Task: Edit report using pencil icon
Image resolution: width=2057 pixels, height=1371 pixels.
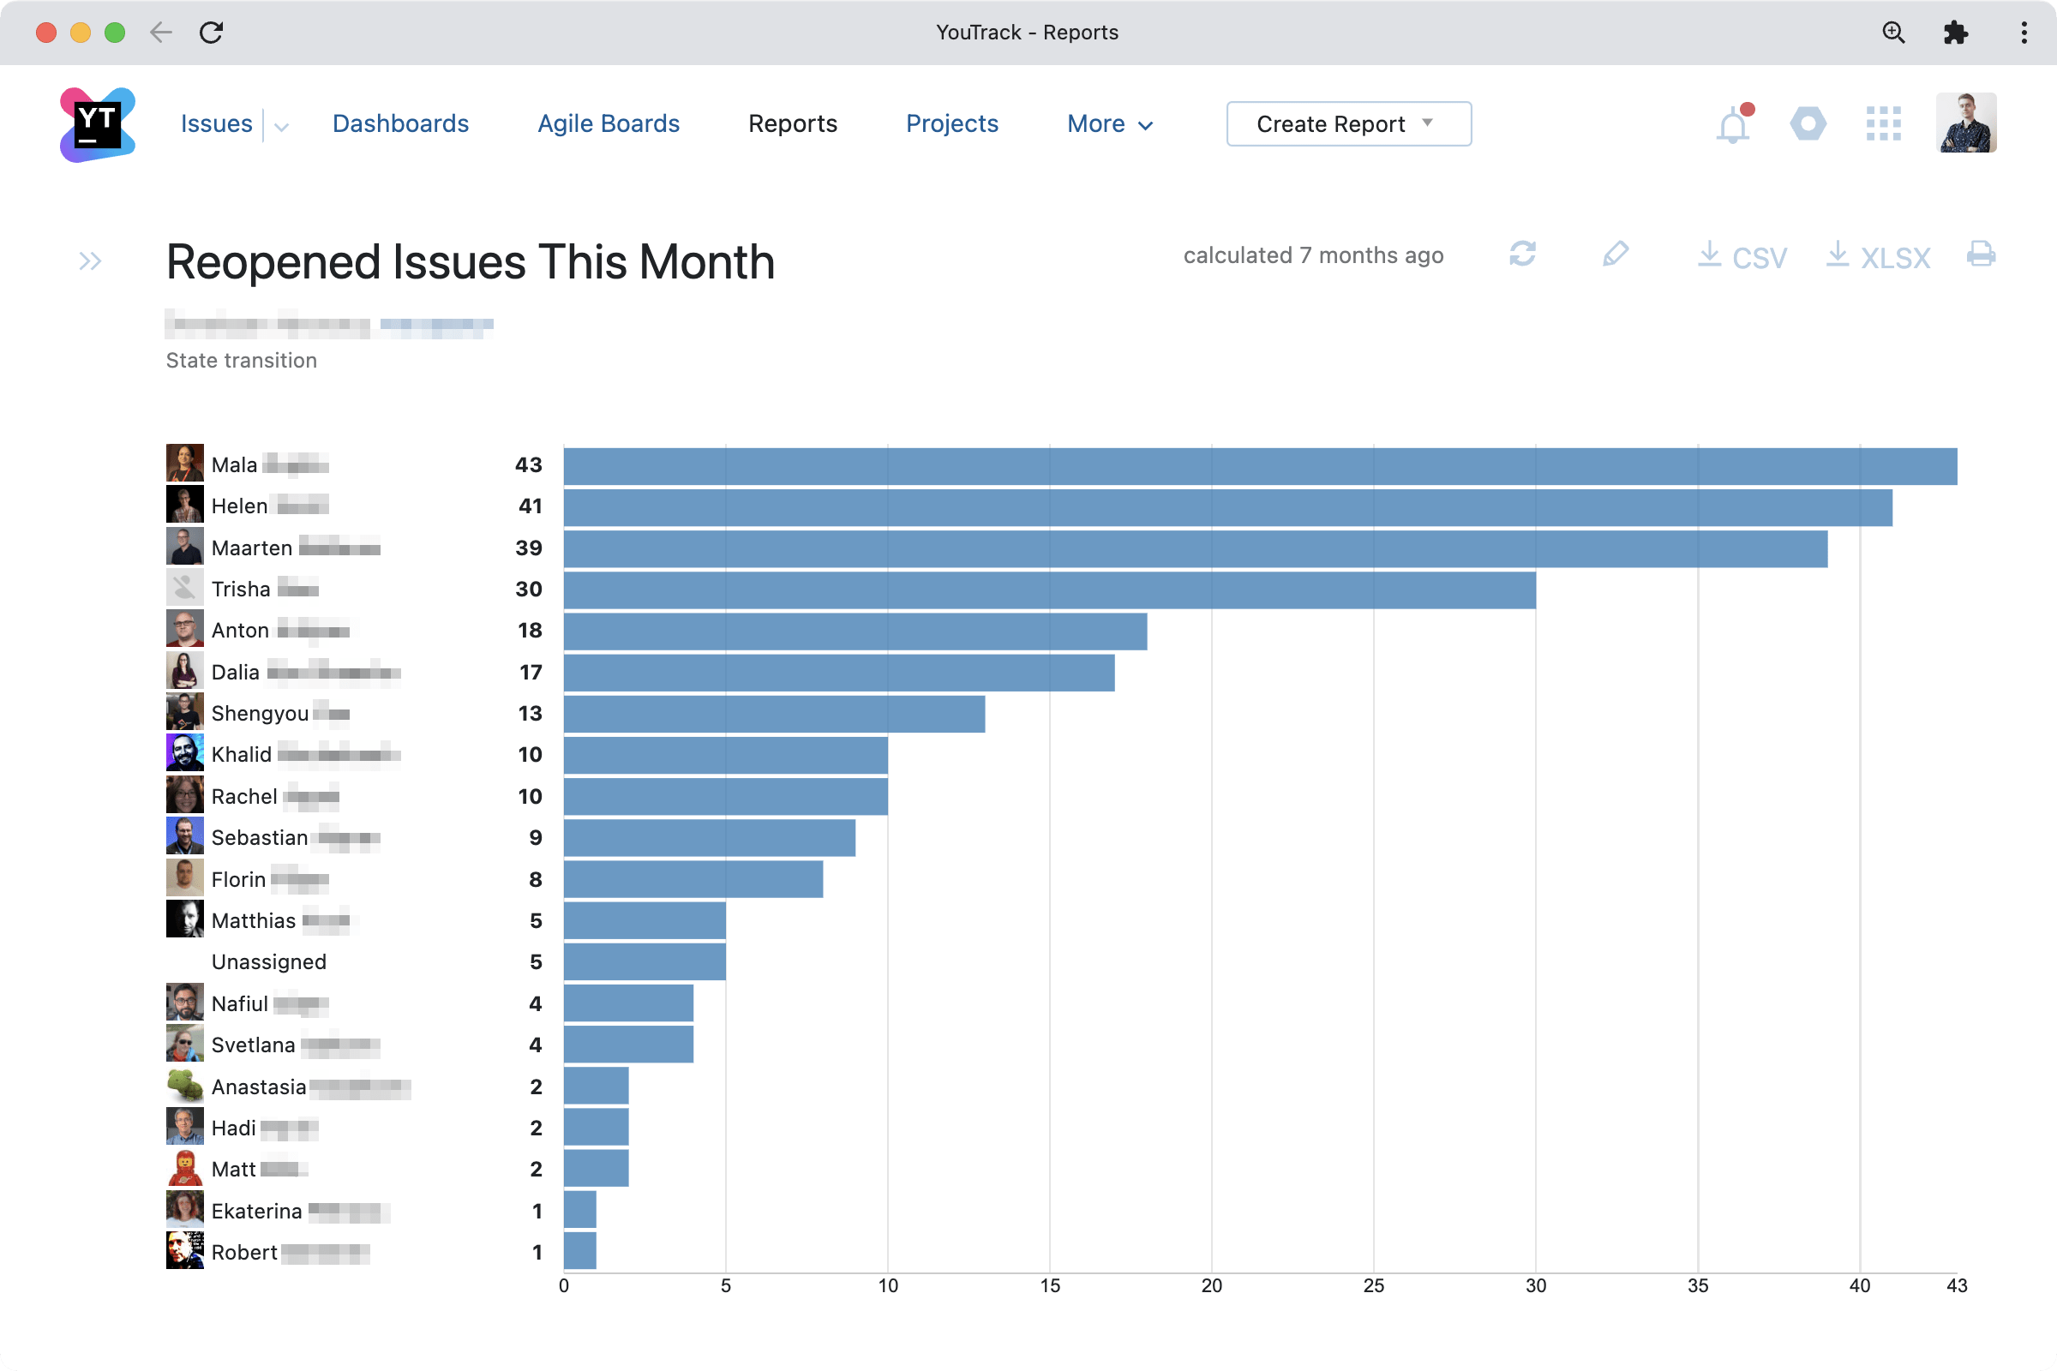Action: (x=1616, y=254)
